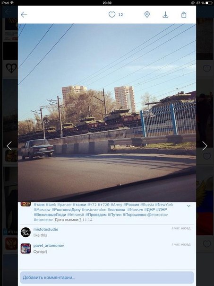The height and width of the screenshot is (286, 214).
Task: Tap the tank train photo
Action: tap(107, 113)
